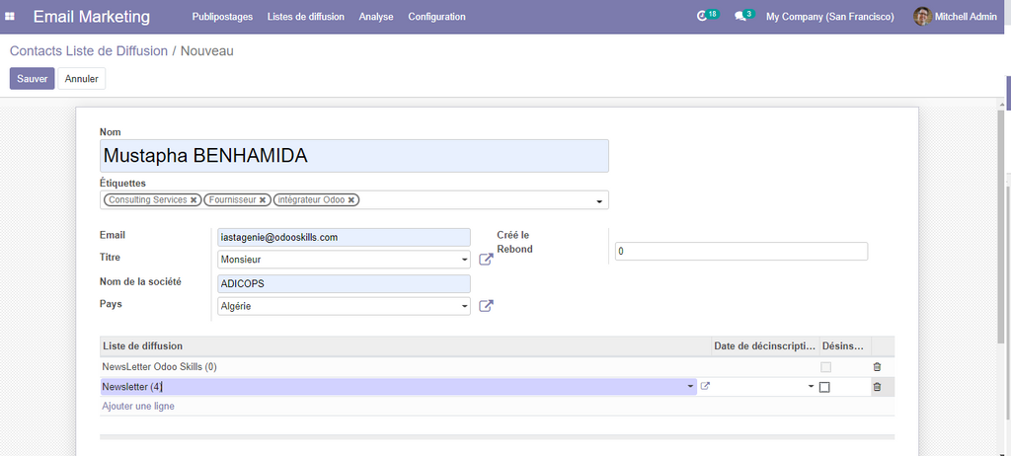Open the Publipostages menu
This screenshot has height=456, width=1011.
click(222, 17)
